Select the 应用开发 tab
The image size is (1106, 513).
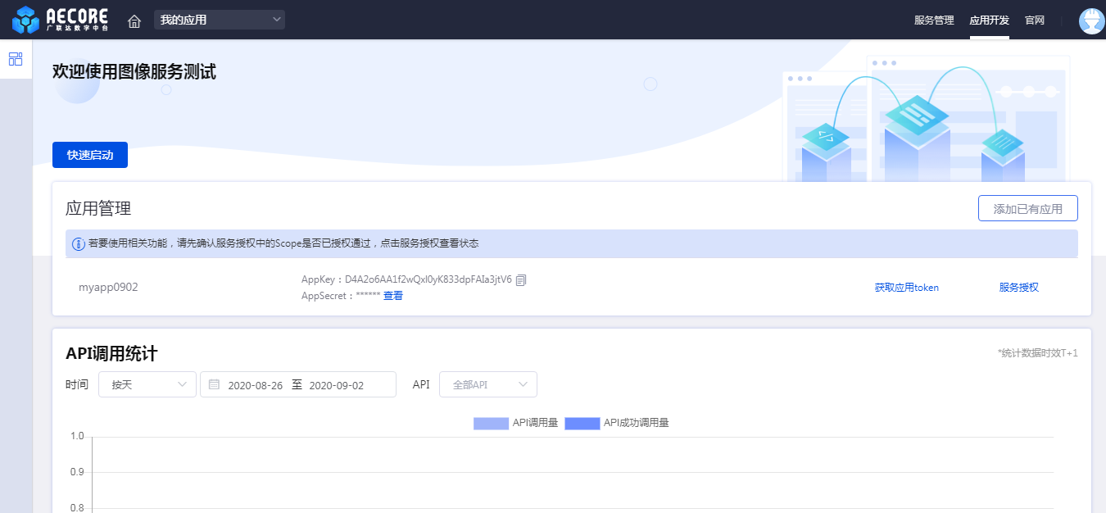989,20
